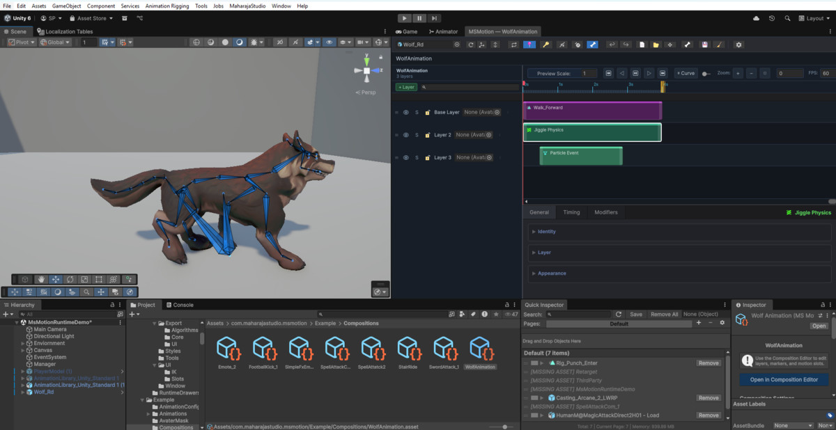The height and width of the screenshot is (430, 836).
Task: Open the Asset Store dropdown
Action: pos(92,18)
